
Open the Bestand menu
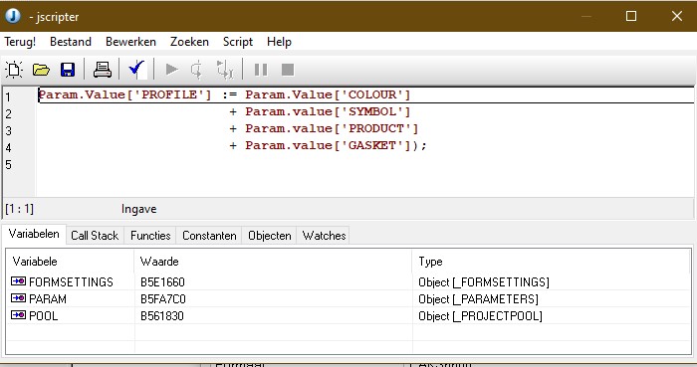(x=71, y=42)
